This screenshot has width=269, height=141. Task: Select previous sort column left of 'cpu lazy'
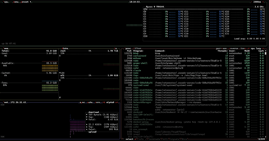pos(249,48)
